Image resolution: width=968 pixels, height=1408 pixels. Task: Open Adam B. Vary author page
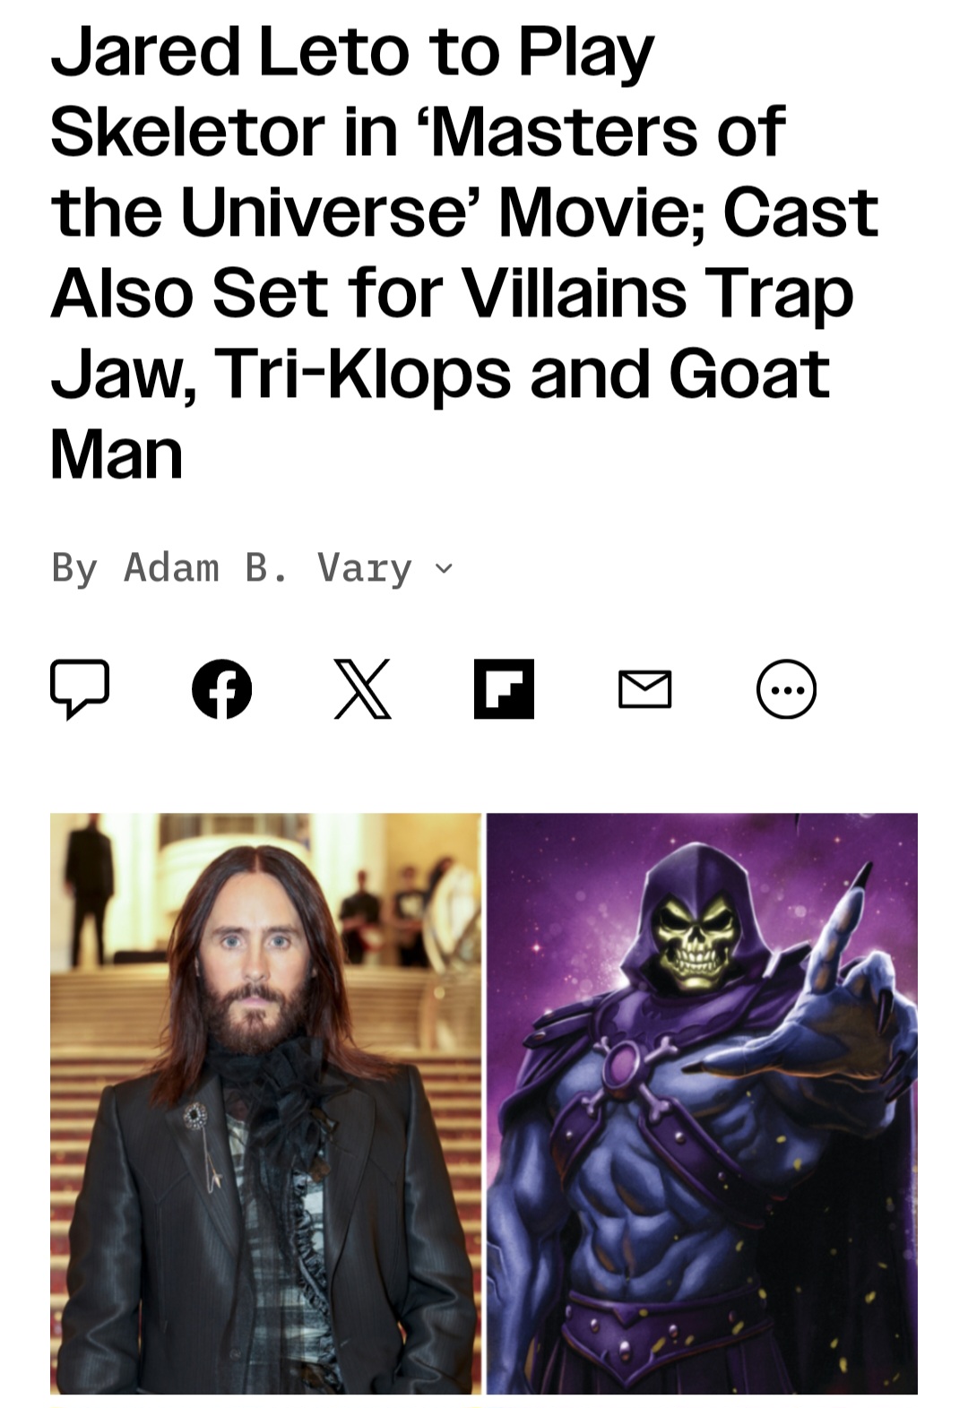pyautogui.click(x=268, y=567)
